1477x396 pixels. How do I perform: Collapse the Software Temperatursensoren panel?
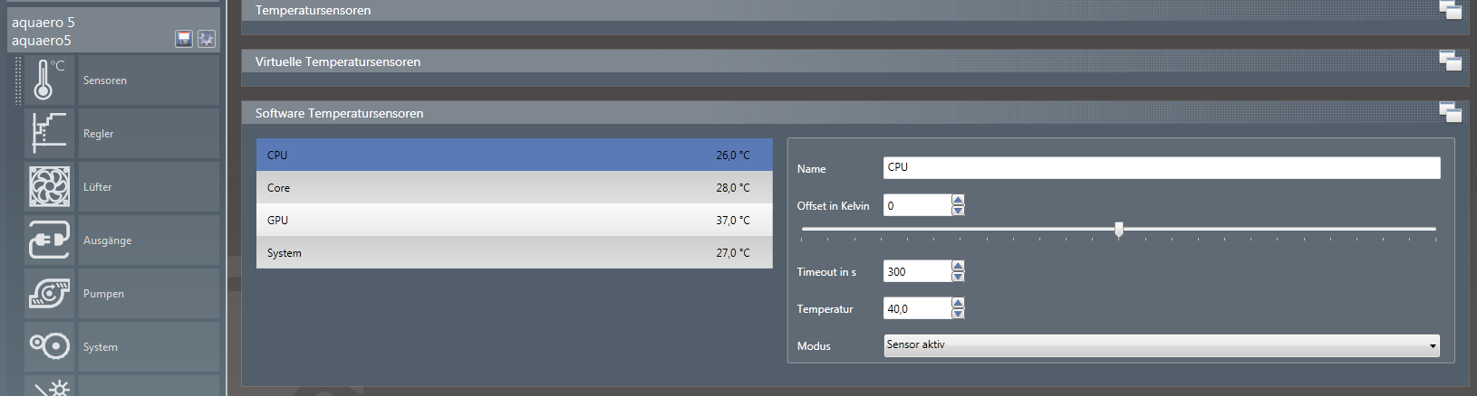tap(1450, 113)
